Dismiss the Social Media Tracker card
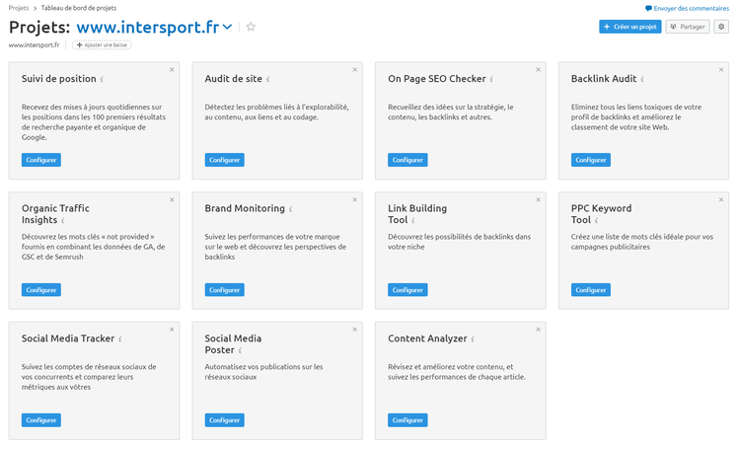This screenshot has height=449, width=740. click(x=172, y=330)
